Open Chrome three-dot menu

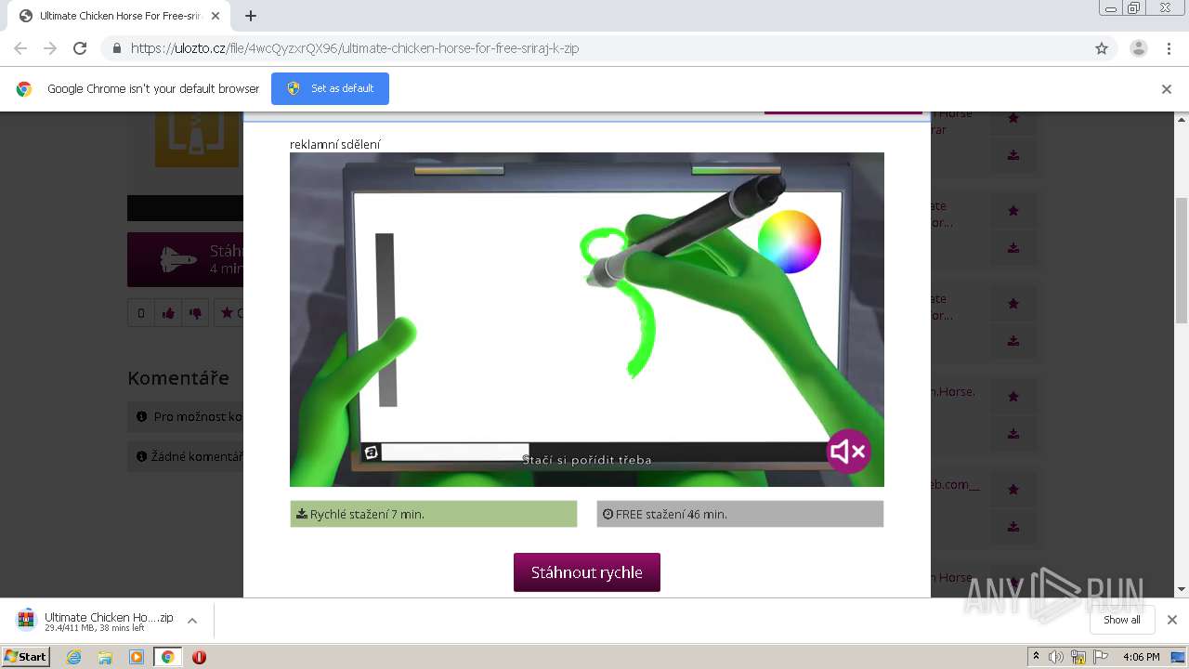click(x=1169, y=48)
